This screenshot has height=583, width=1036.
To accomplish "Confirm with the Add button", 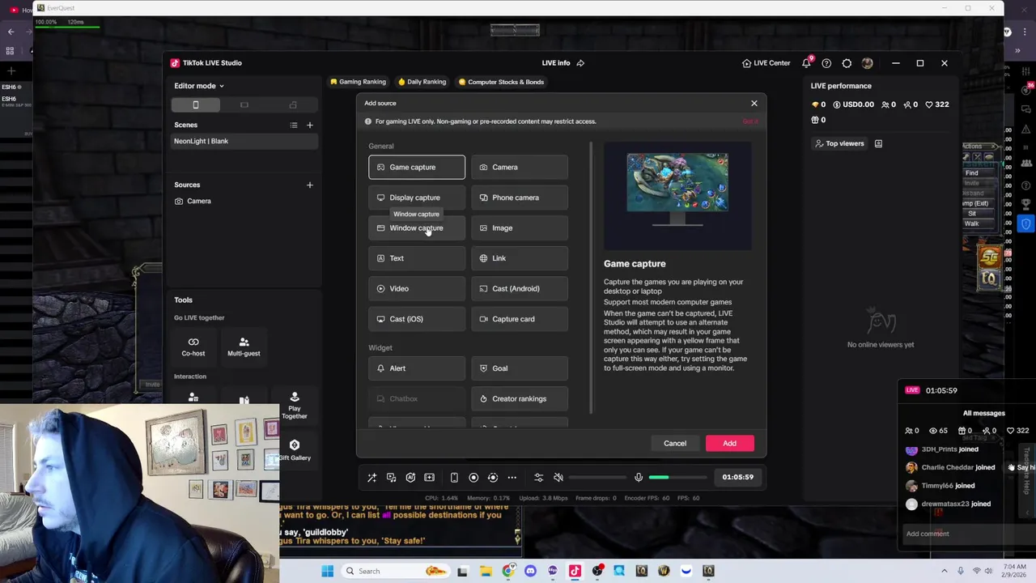I will click(729, 443).
